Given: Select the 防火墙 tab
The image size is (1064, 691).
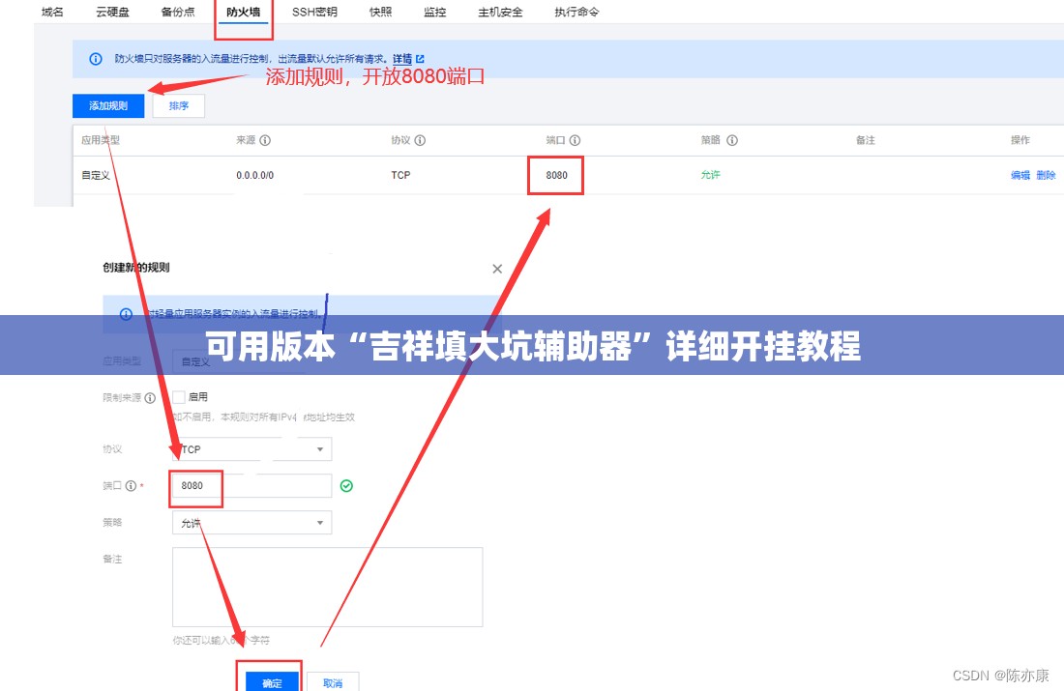Looking at the screenshot, I should (x=244, y=12).
